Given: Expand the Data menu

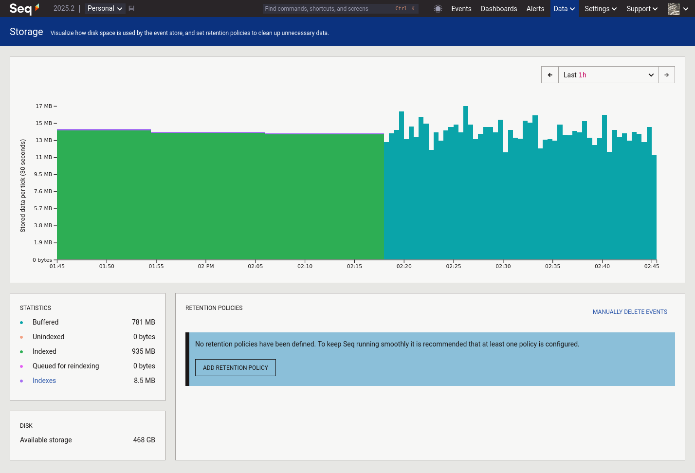Looking at the screenshot, I should tap(565, 9).
